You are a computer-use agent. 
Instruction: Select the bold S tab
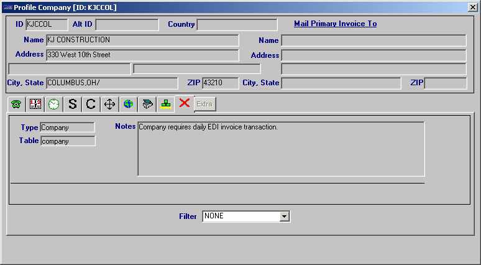click(x=72, y=105)
